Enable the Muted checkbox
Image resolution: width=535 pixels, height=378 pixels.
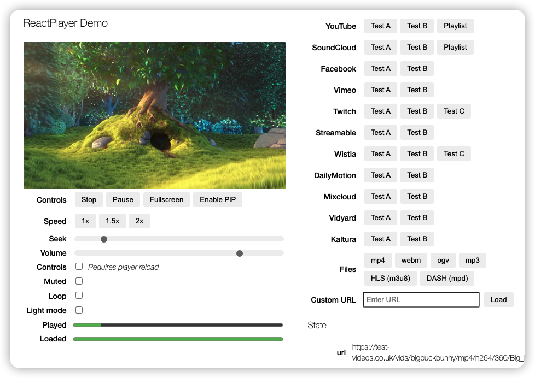pos(79,281)
